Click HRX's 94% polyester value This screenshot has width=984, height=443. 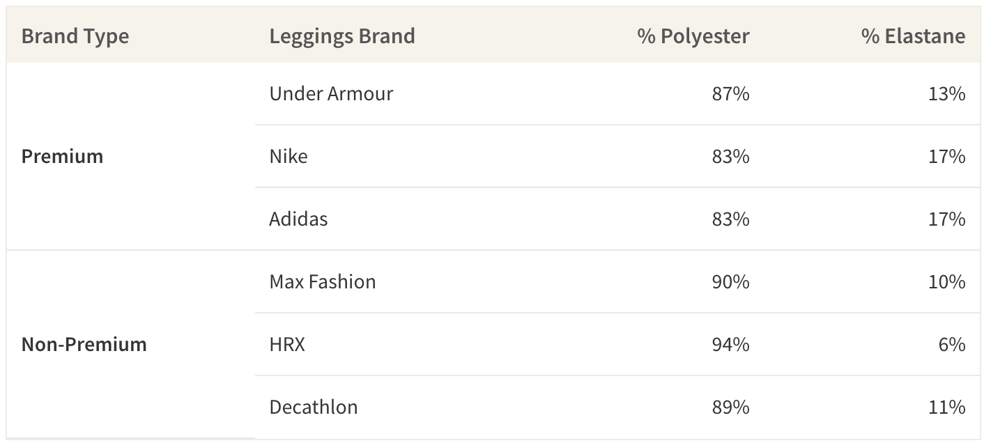[730, 344]
